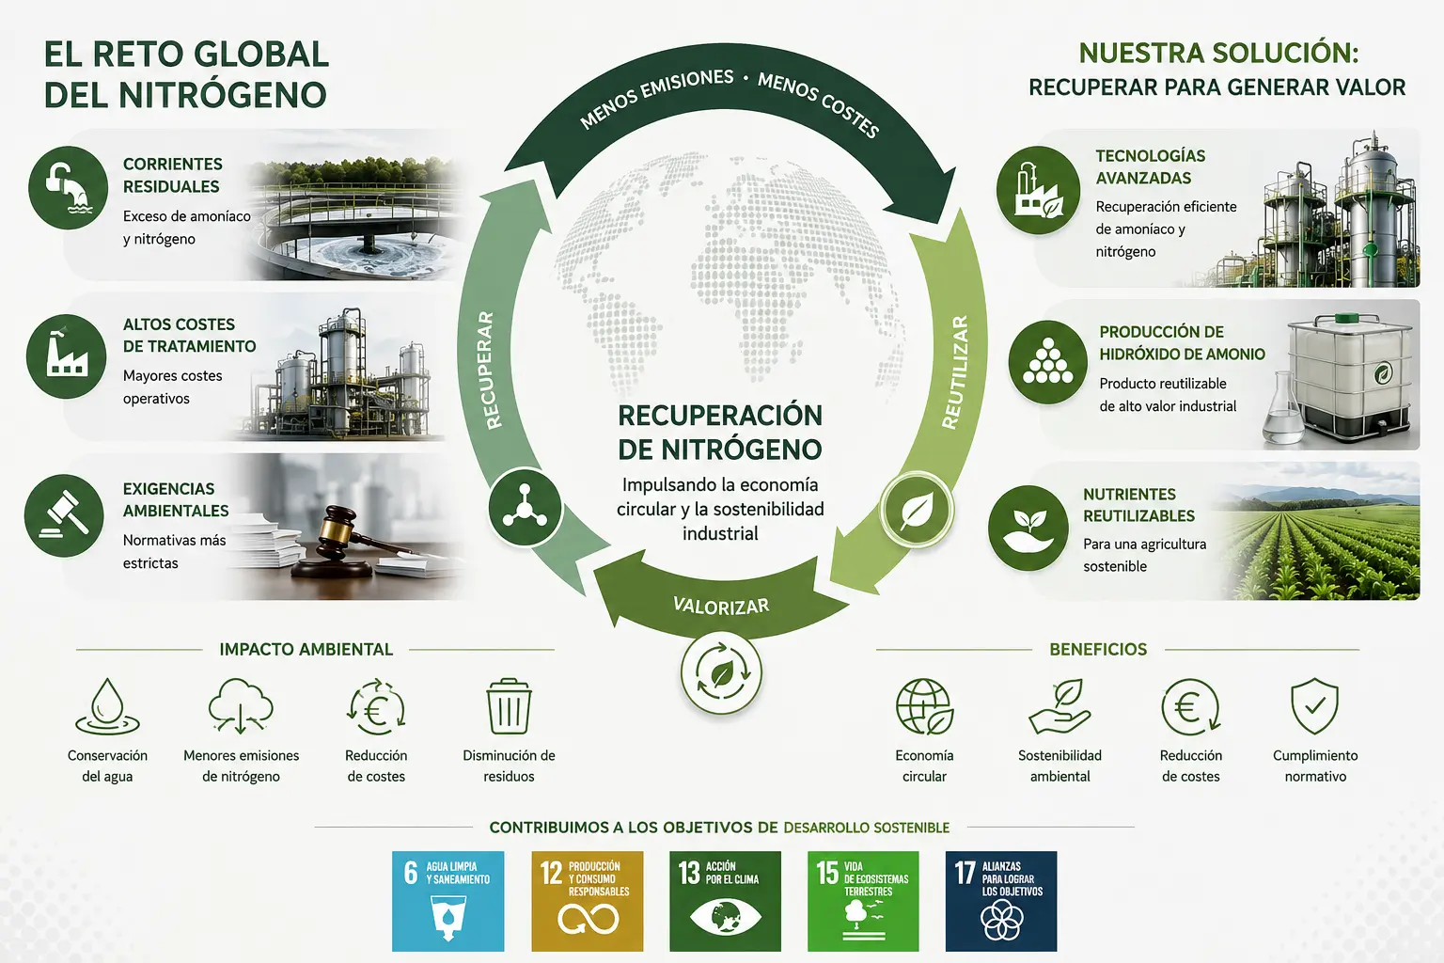This screenshot has width=1444, height=963.
Task: Click the gavel icon beside Exigencias Ambientales
Action: coord(65,516)
